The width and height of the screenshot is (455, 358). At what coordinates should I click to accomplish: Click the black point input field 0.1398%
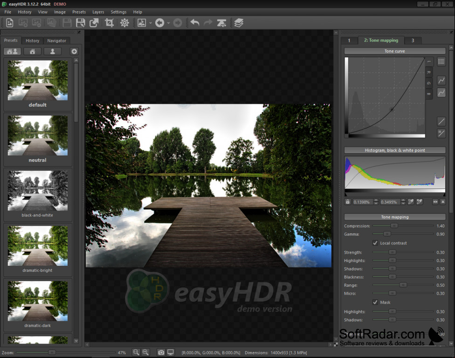coord(363,202)
